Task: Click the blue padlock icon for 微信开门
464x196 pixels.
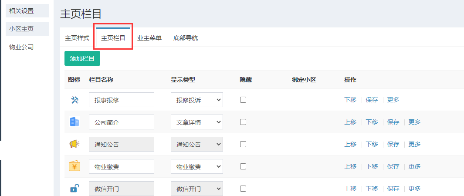Action: [x=74, y=189]
